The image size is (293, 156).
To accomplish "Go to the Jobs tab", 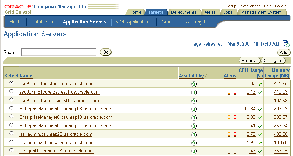I will tap(228, 12).
